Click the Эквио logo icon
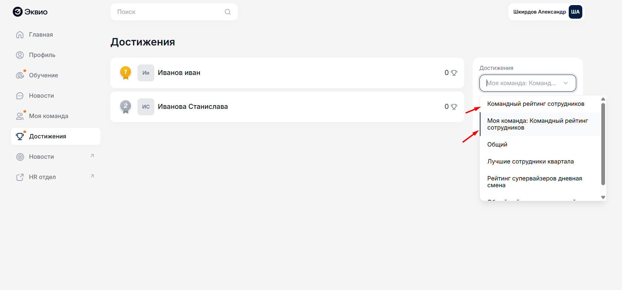Viewport: 622px width, 290px height. point(18,12)
